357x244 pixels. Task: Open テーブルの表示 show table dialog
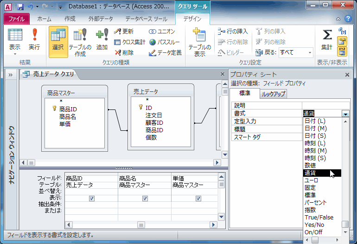tap(200, 42)
